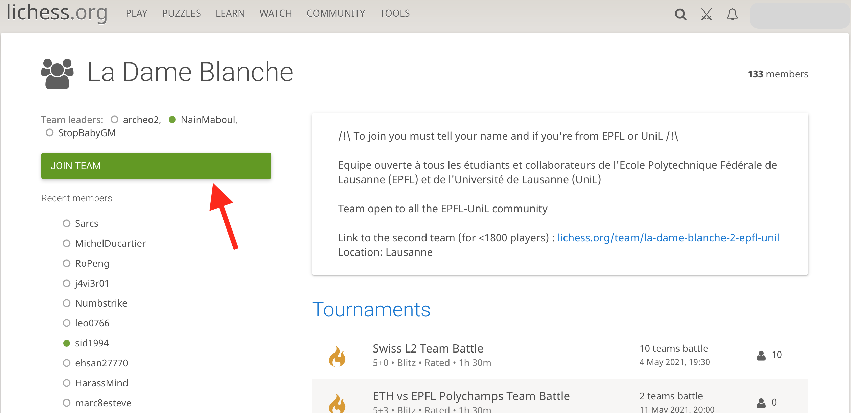
Task: Open the search magnifier icon
Action: pyautogui.click(x=681, y=14)
